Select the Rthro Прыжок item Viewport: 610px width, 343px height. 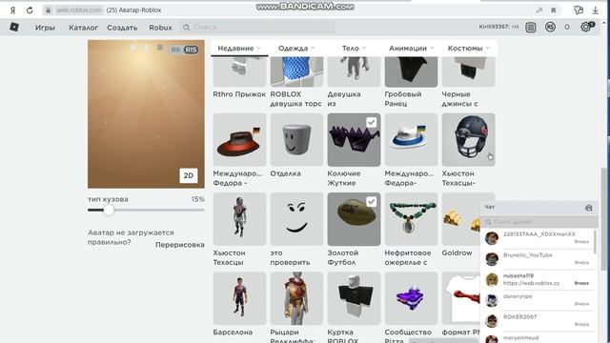coord(239,71)
